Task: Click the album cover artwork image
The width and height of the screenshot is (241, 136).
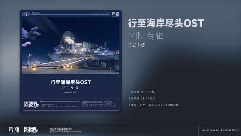Action: click(x=71, y=46)
